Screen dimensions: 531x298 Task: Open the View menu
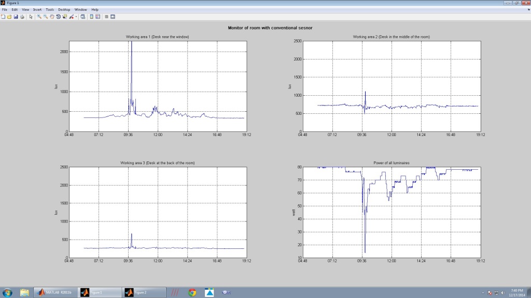pos(25,9)
